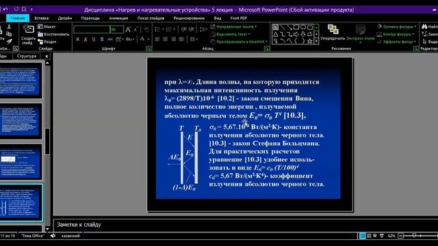The width and height of the screenshot is (438, 246).
Task: Click the Упорядочить arrange icon
Action: click(x=333, y=29)
